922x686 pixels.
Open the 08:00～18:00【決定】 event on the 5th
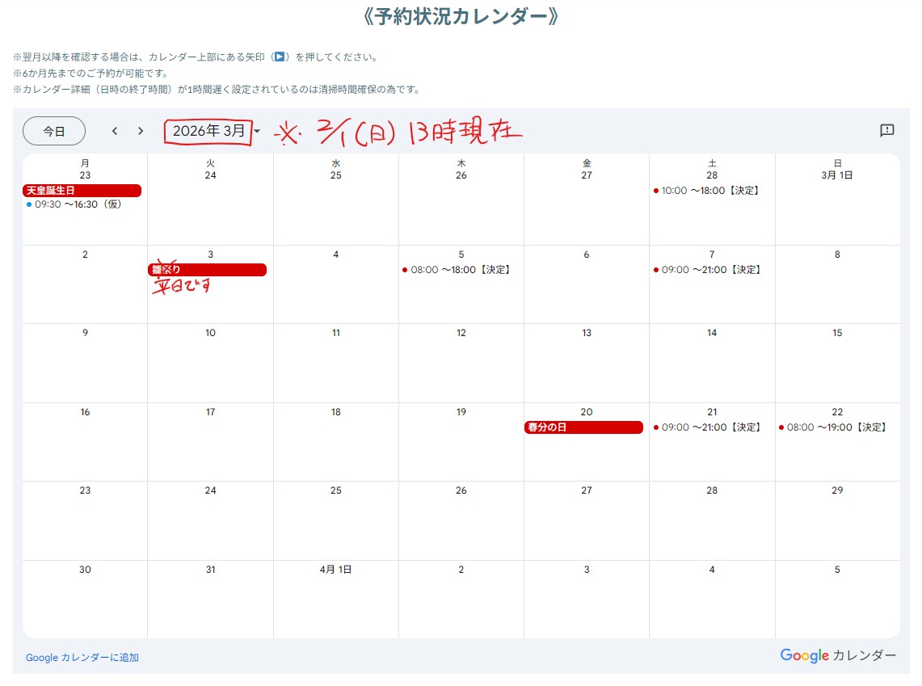pyautogui.click(x=460, y=270)
